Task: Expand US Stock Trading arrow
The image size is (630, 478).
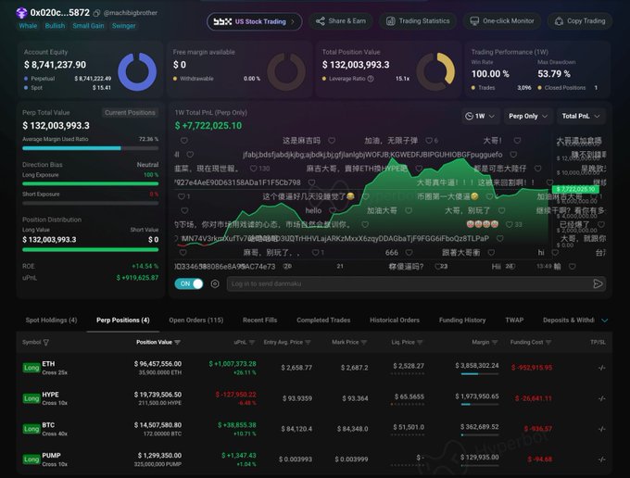Action: tap(293, 21)
